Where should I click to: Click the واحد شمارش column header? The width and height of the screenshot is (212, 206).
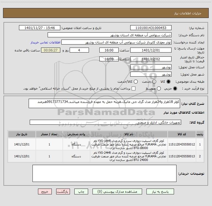(76, 134)
